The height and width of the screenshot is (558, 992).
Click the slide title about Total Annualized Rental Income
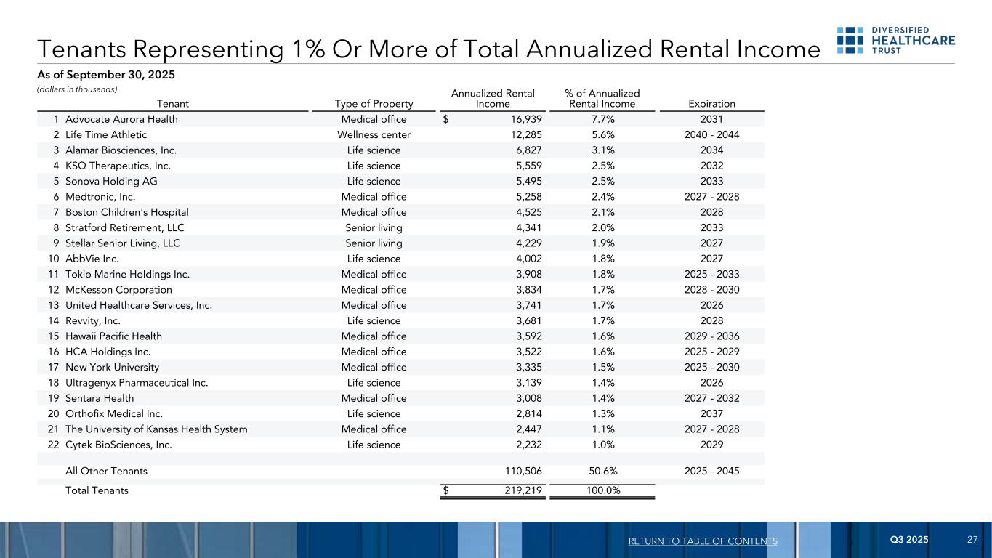click(429, 49)
